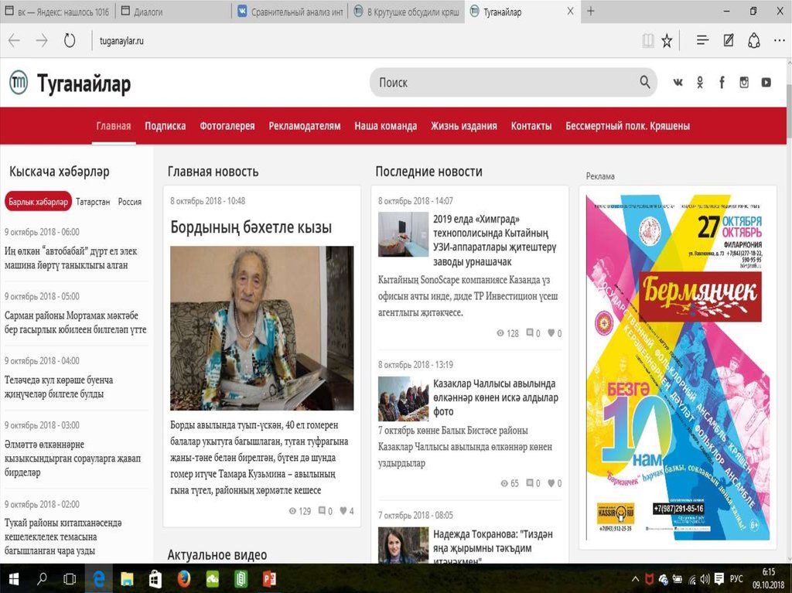Open Edge settings and more menu
792x593 pixels.
tap(779, 41)
